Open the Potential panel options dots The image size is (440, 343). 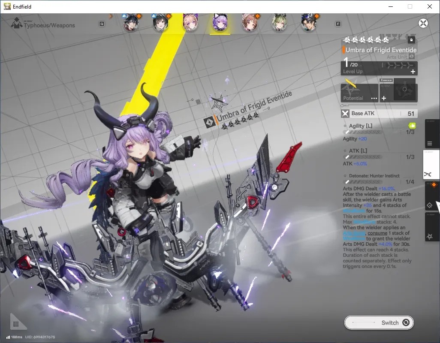pyautogui.click(x=374, y=98)
